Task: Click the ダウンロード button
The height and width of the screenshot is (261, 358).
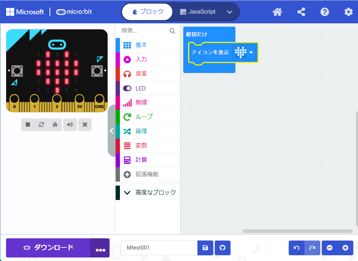Action: tap(48, 248)
